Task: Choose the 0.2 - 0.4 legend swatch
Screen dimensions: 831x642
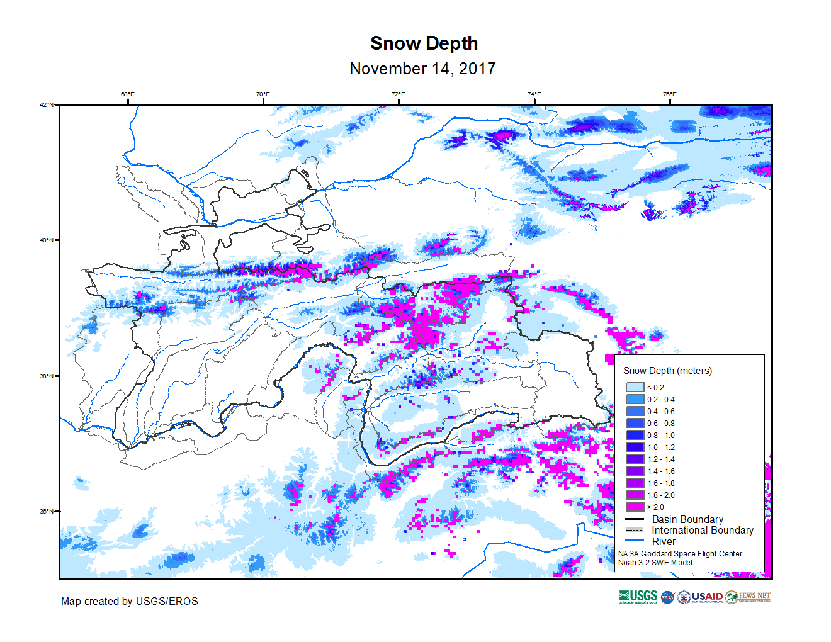Action: [635, 399]
